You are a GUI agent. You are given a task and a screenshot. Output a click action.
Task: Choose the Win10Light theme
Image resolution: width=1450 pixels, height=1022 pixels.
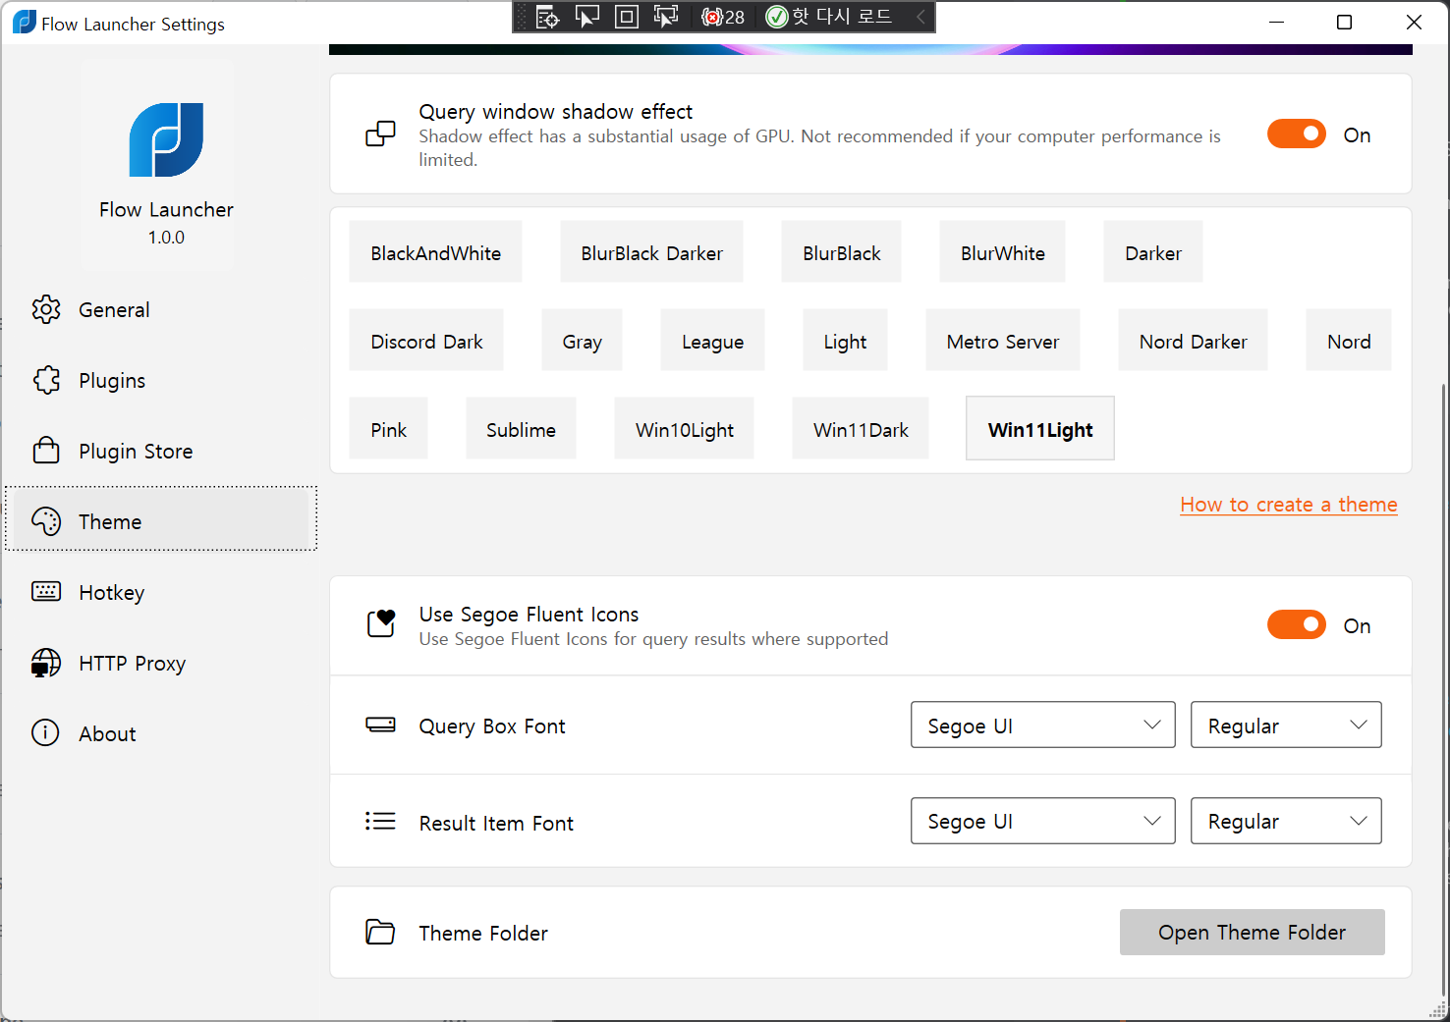[684, 429]
